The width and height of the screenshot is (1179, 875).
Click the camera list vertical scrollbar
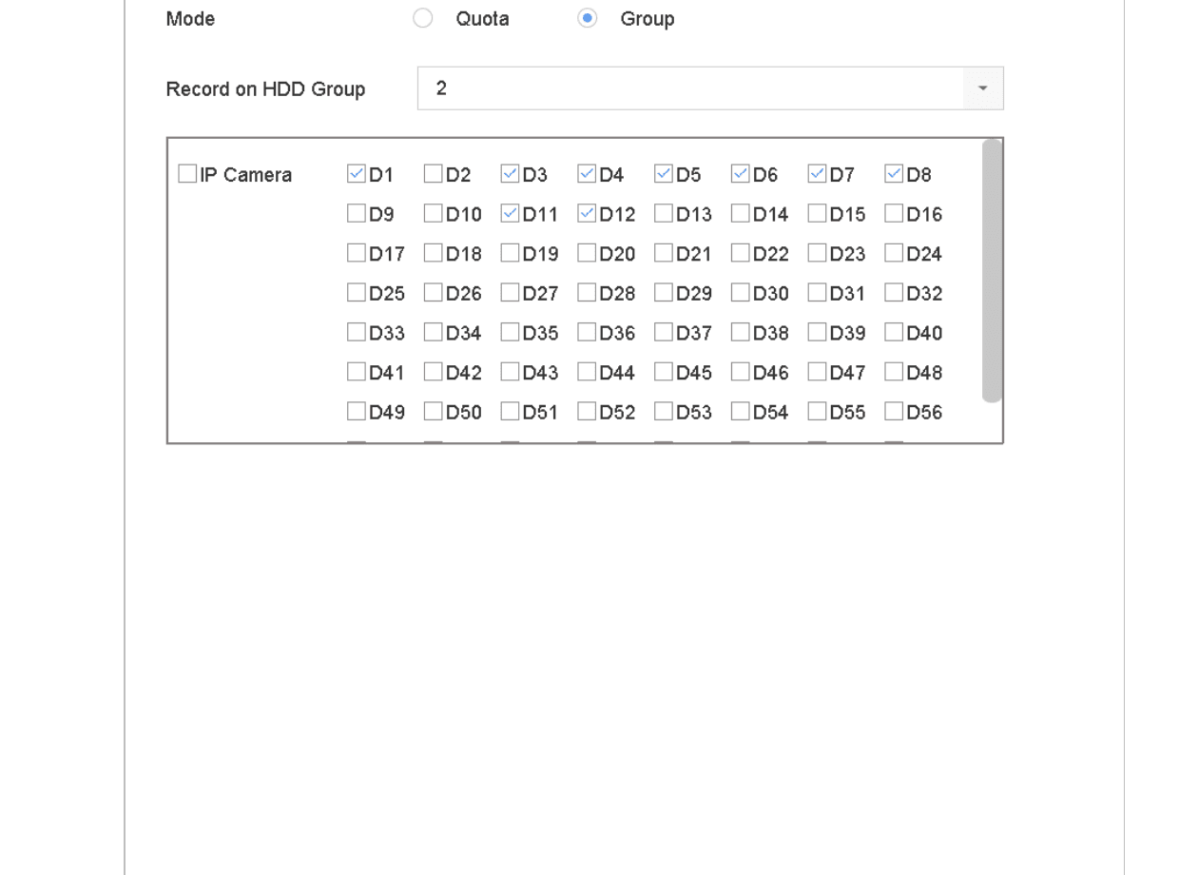(x=992, y=271)
